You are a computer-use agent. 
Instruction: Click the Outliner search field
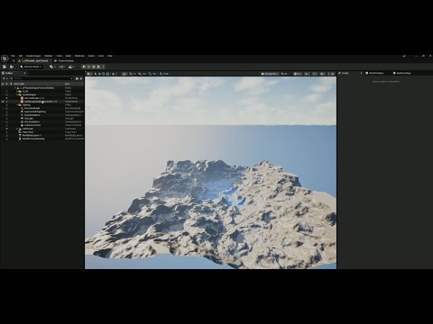click(41, 78)
